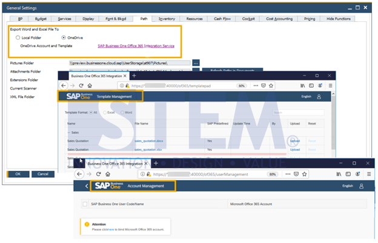Screen dimensions: 378x243
Task: Open the Cockpit tab
Action: coord(248,19)
